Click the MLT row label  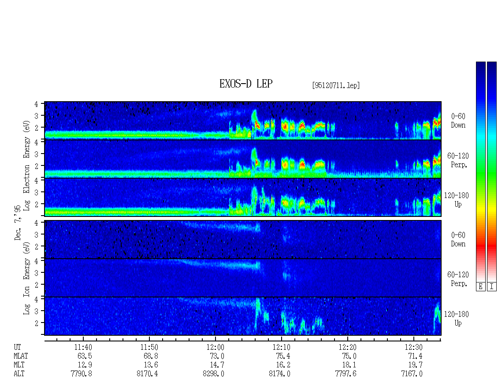click(19, 365)
